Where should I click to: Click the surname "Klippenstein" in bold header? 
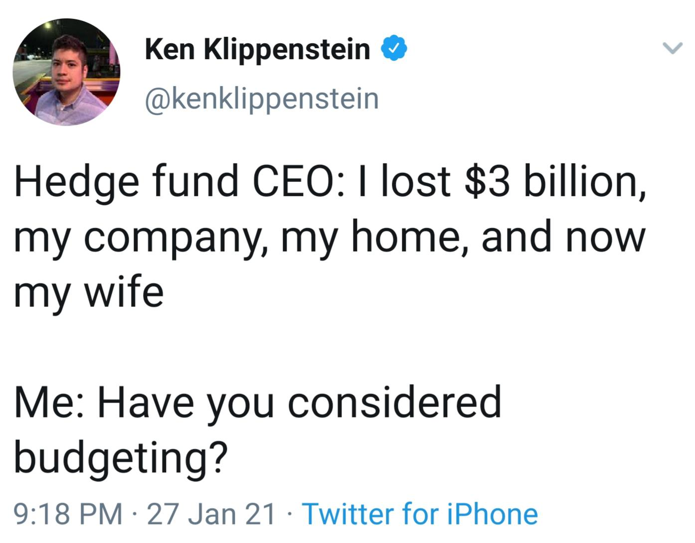(x=287, y=49)
